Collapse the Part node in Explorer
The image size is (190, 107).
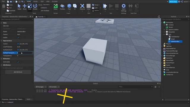point(164,34)
